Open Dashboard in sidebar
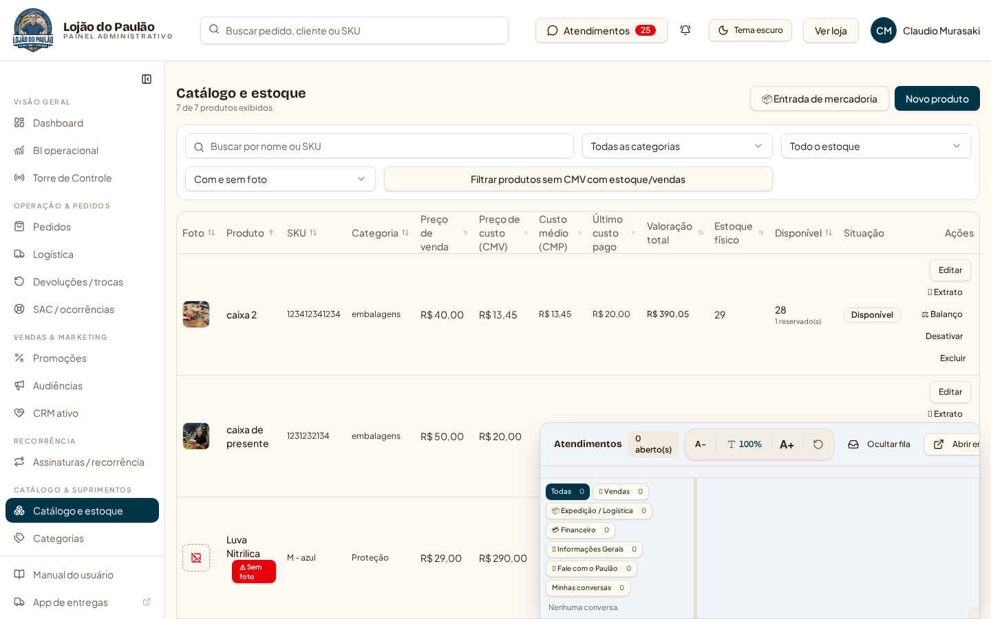 tap(82, 122)
